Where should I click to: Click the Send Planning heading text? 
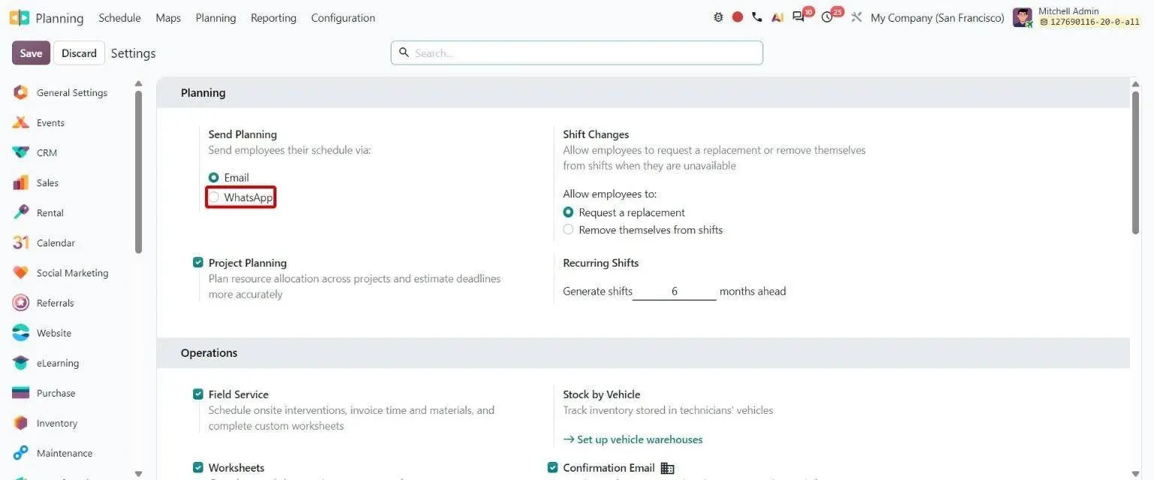(x=243, y=134)
